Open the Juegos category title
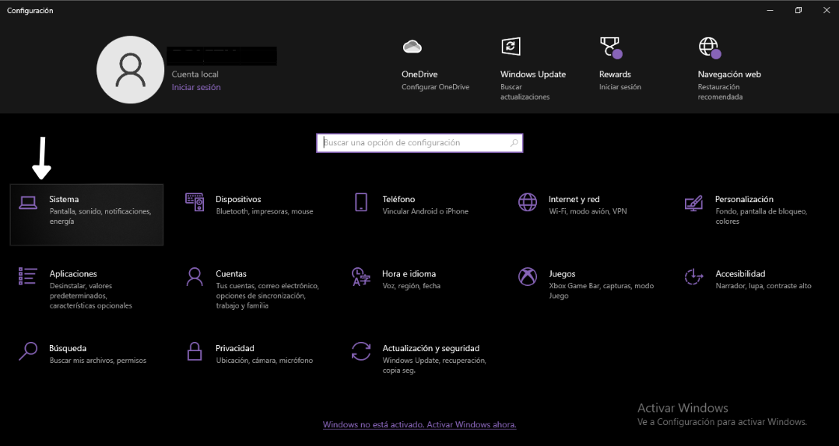Image resolution: width=839 pixels, height=446 pixels. tap(562, 274)
